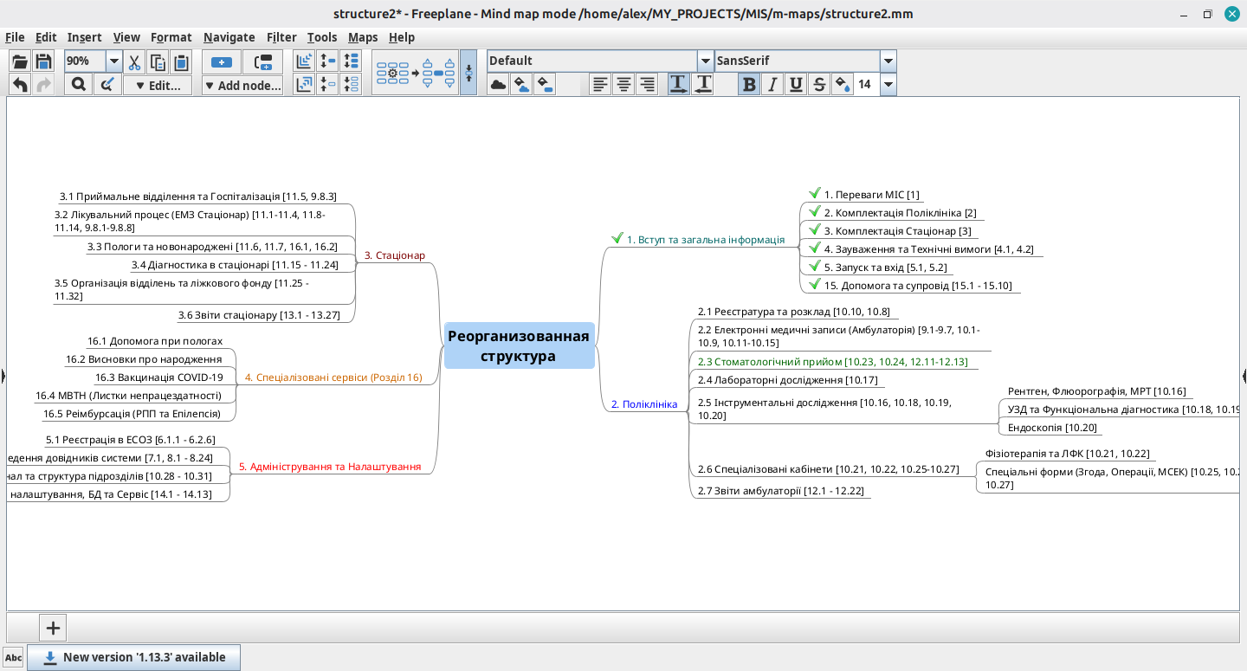Click the find-and-replace magnifier with pencil icon

coord(107,85)
